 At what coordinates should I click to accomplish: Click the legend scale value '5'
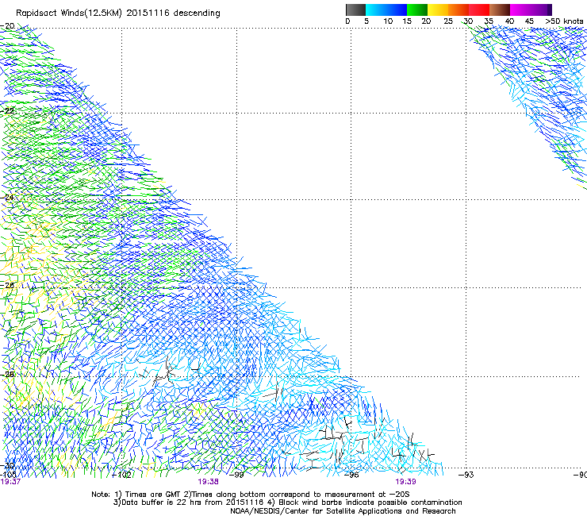(x=366, y=21)
